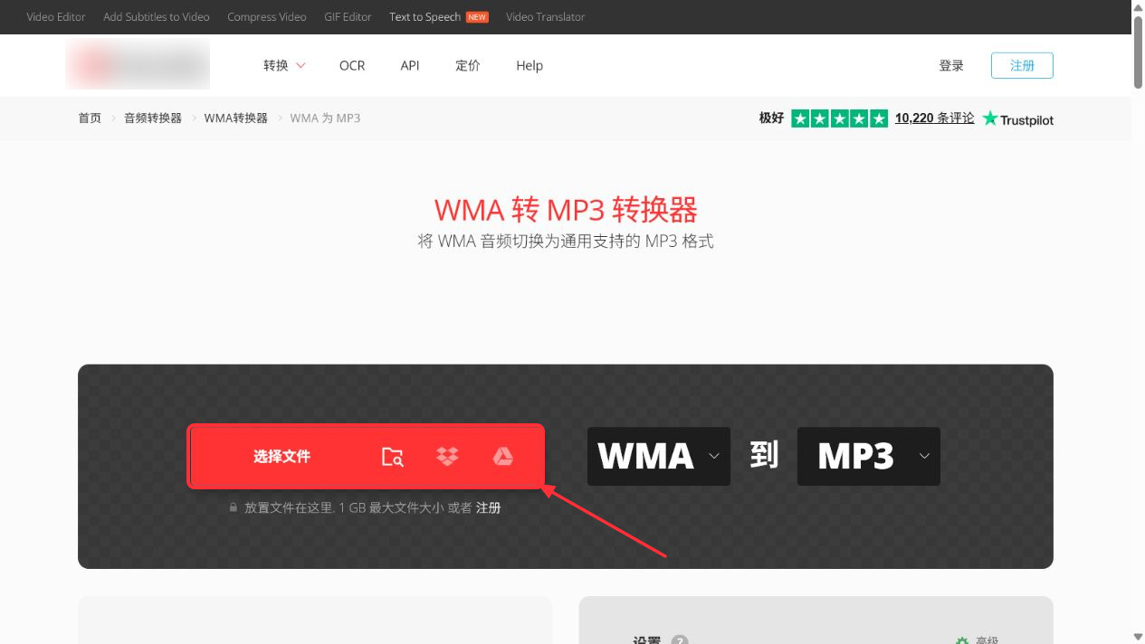This screenshot has height=644, width=1145.
Task: Open Add Subtitles to Video tool
Action: coord(157,17)
